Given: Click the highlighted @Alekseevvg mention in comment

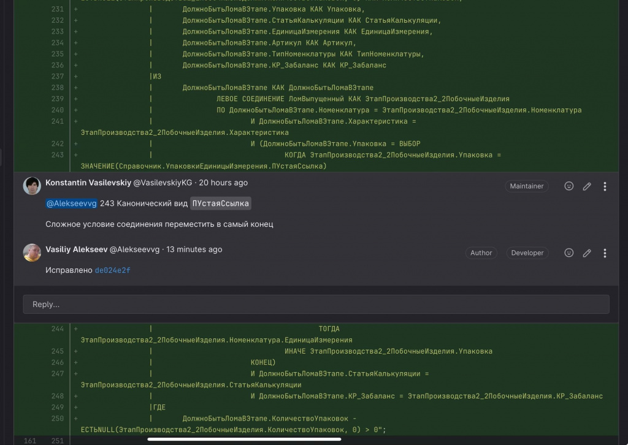Looking at the screenshot, I should (x=71, y=203).
